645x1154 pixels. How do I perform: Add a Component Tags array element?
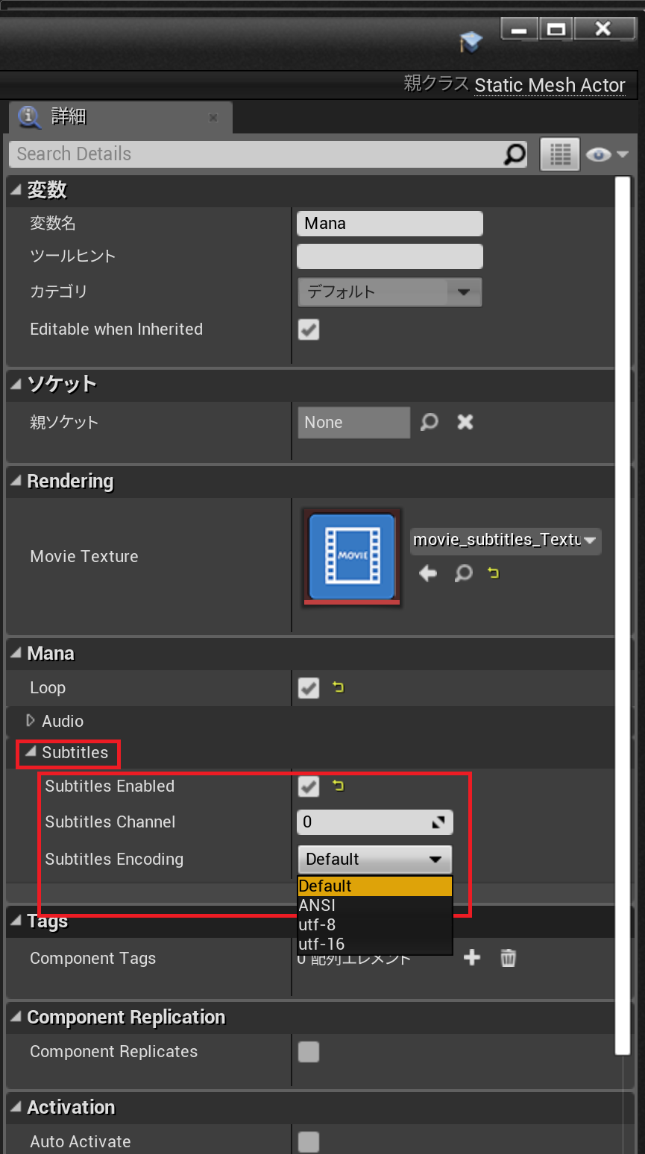pyautogui.click(x=472, y=957)
